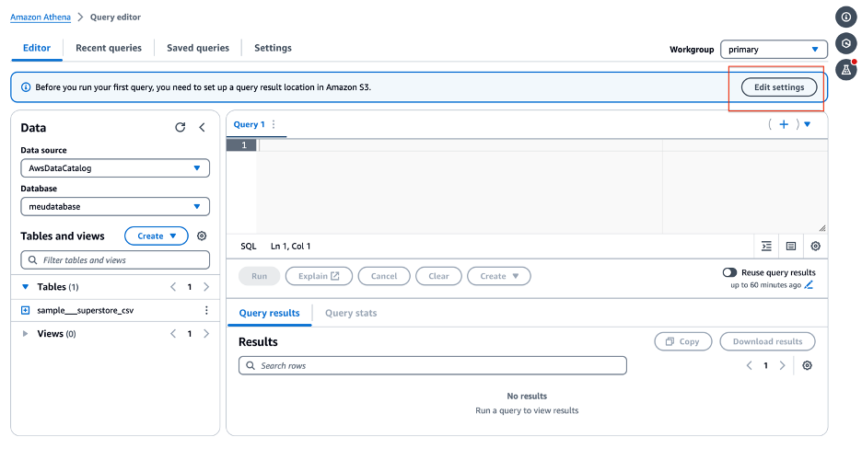Open Query 1 tab options menu

coord(274,124)
